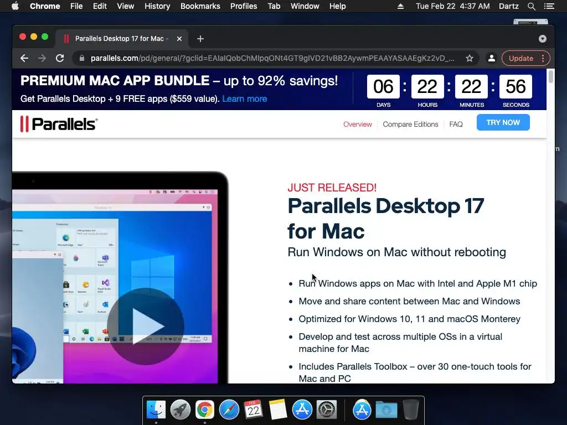The height and width of the screenshot is (425, 567).
Task: Open Finder from the Dock
Action: (156, 410)
